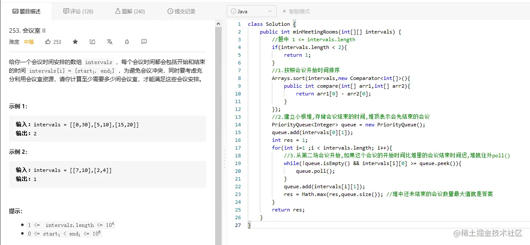The height and width of the screenshot is (245, 530).
Task: Click the 提示 heading
Action: (x=15, y=211)
